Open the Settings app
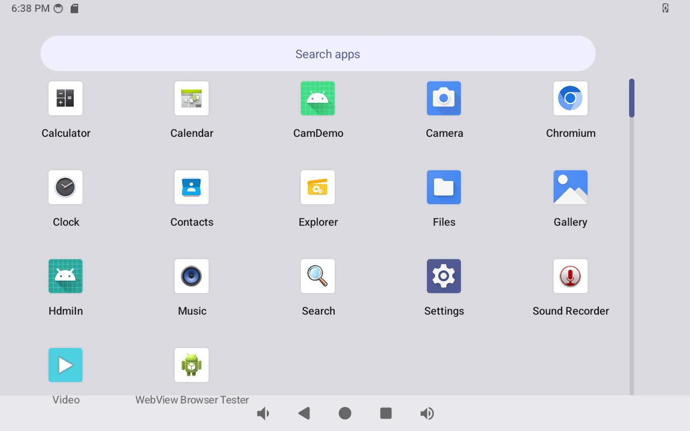 pyautogui.click(x=444, y=276)
